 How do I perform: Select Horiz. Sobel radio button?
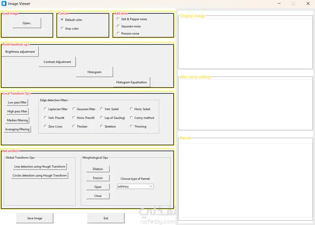(131, 109)
